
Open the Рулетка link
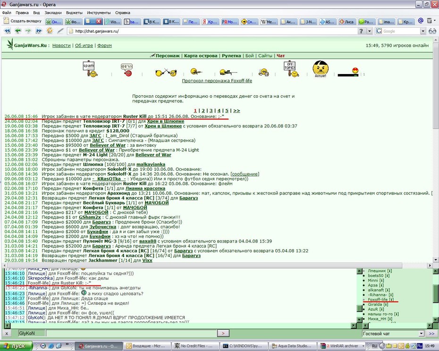231,56
